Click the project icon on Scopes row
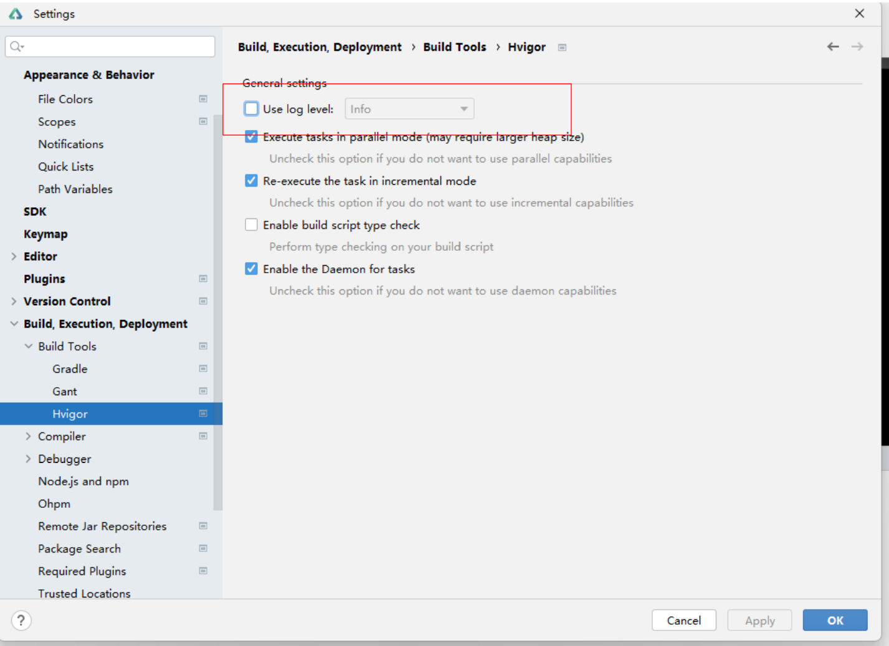 [x=203, y=121]
